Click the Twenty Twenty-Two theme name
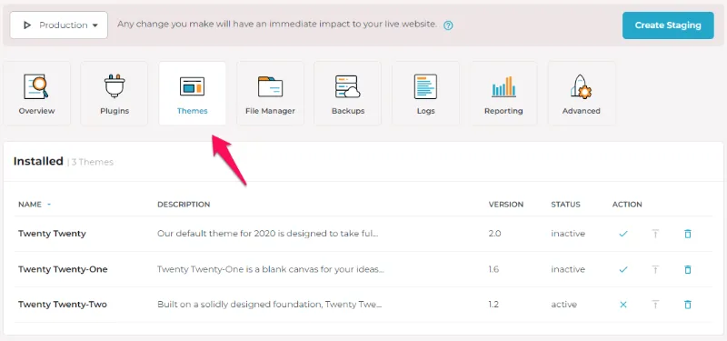The width and height of the screenshot is (727, 341). [63, 305]
